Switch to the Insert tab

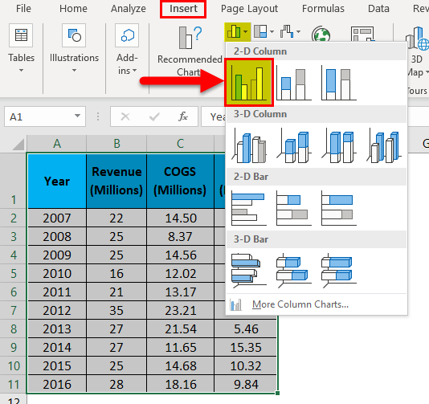point(183,9)
